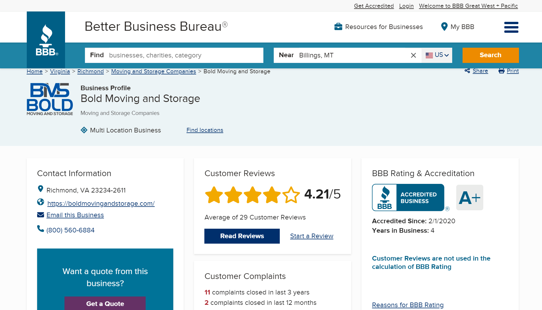The height and width of the screenshot is (310, 542).
Task: Click the A+ rating badge
Action: point(470,198)
